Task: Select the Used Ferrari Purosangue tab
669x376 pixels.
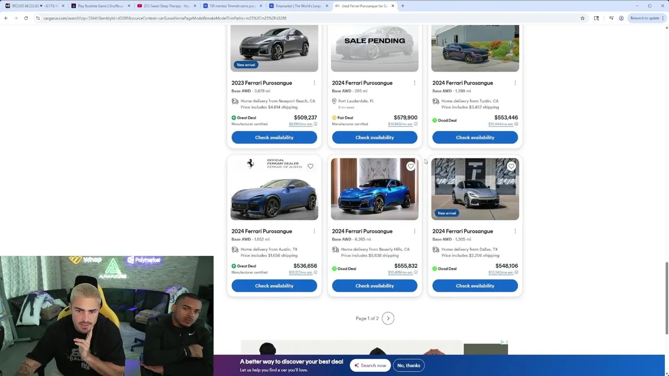Action: tap(364, 6)
